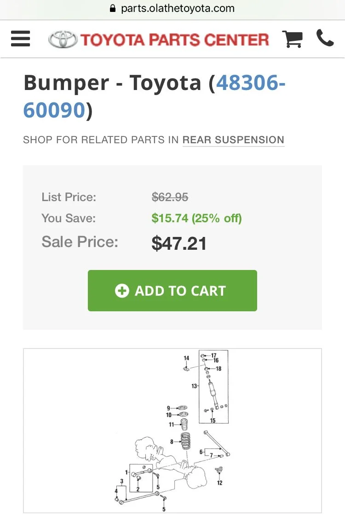Open part number 48306-60090 link
Viewport: 345px width, 517px height.
coord(154,96)
